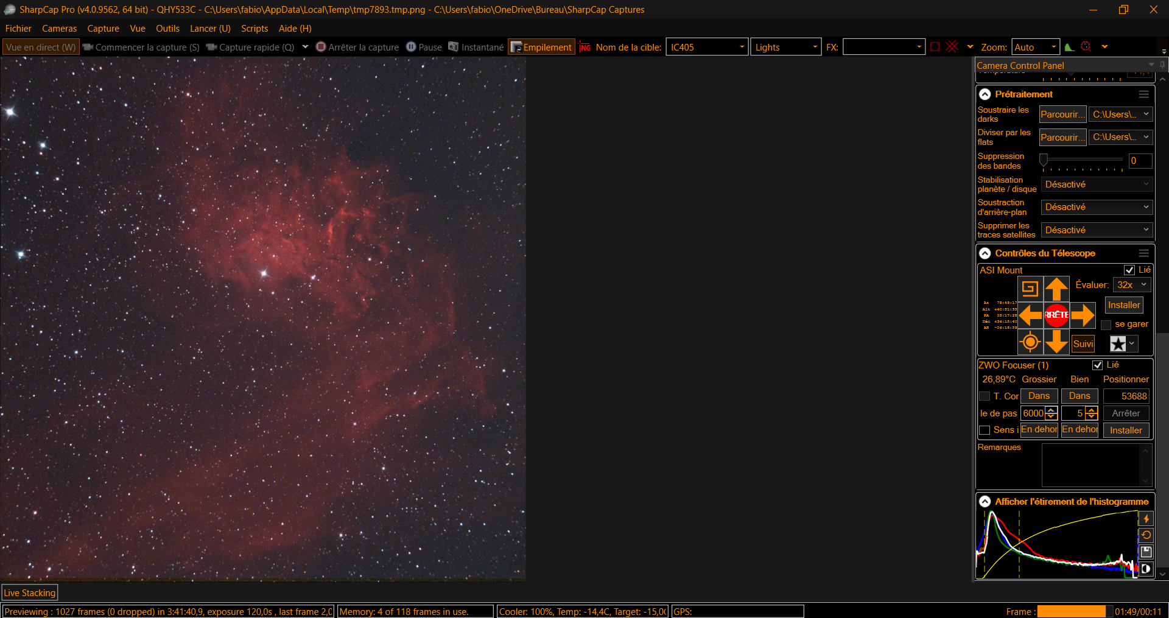Click the red crosshair reticule icon in toolbar

click(952, 47)
